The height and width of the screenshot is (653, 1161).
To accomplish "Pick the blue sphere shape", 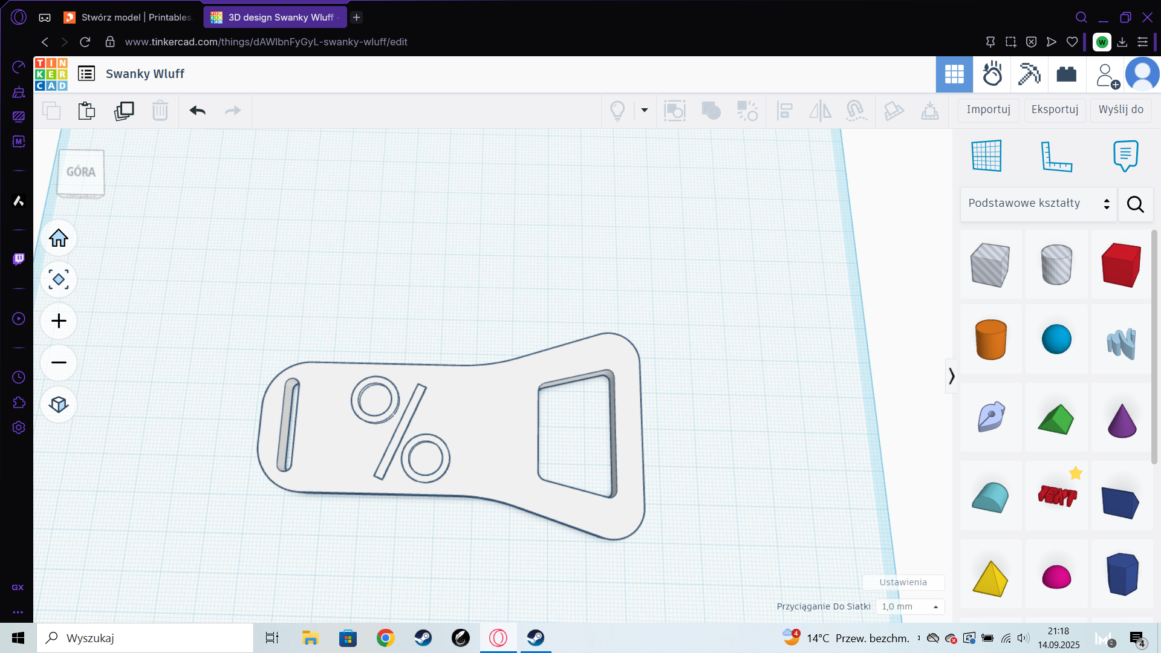I will 1056,339.
